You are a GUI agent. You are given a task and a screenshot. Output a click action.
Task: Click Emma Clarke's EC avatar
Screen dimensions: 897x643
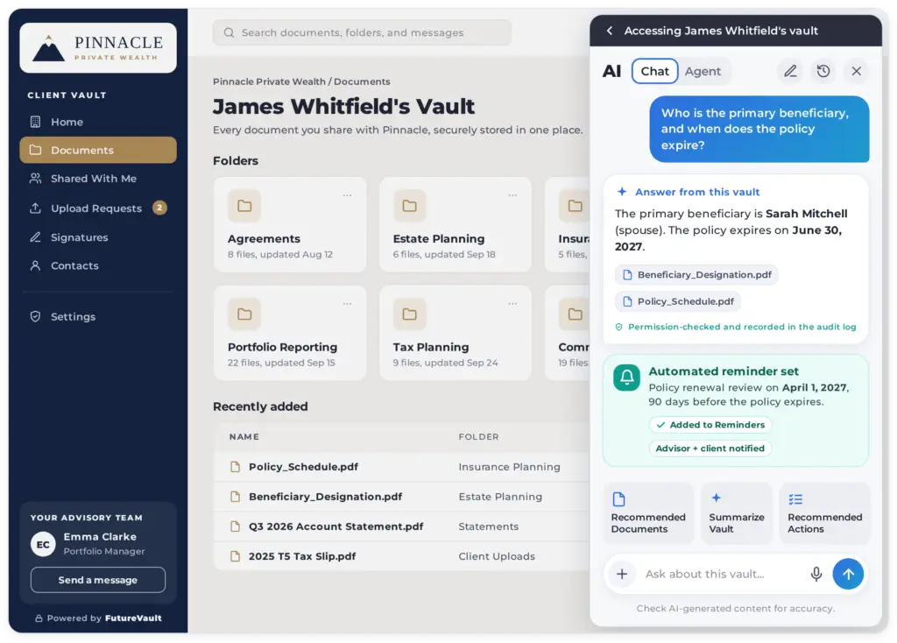[44, 544]
